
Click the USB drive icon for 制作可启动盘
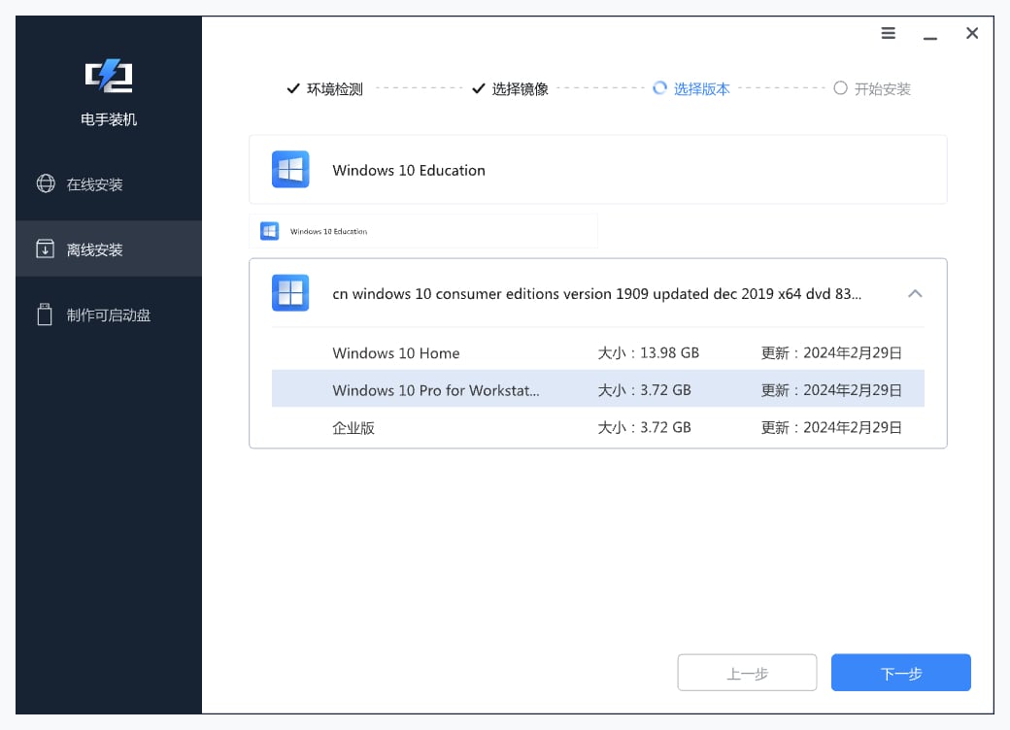46,315
